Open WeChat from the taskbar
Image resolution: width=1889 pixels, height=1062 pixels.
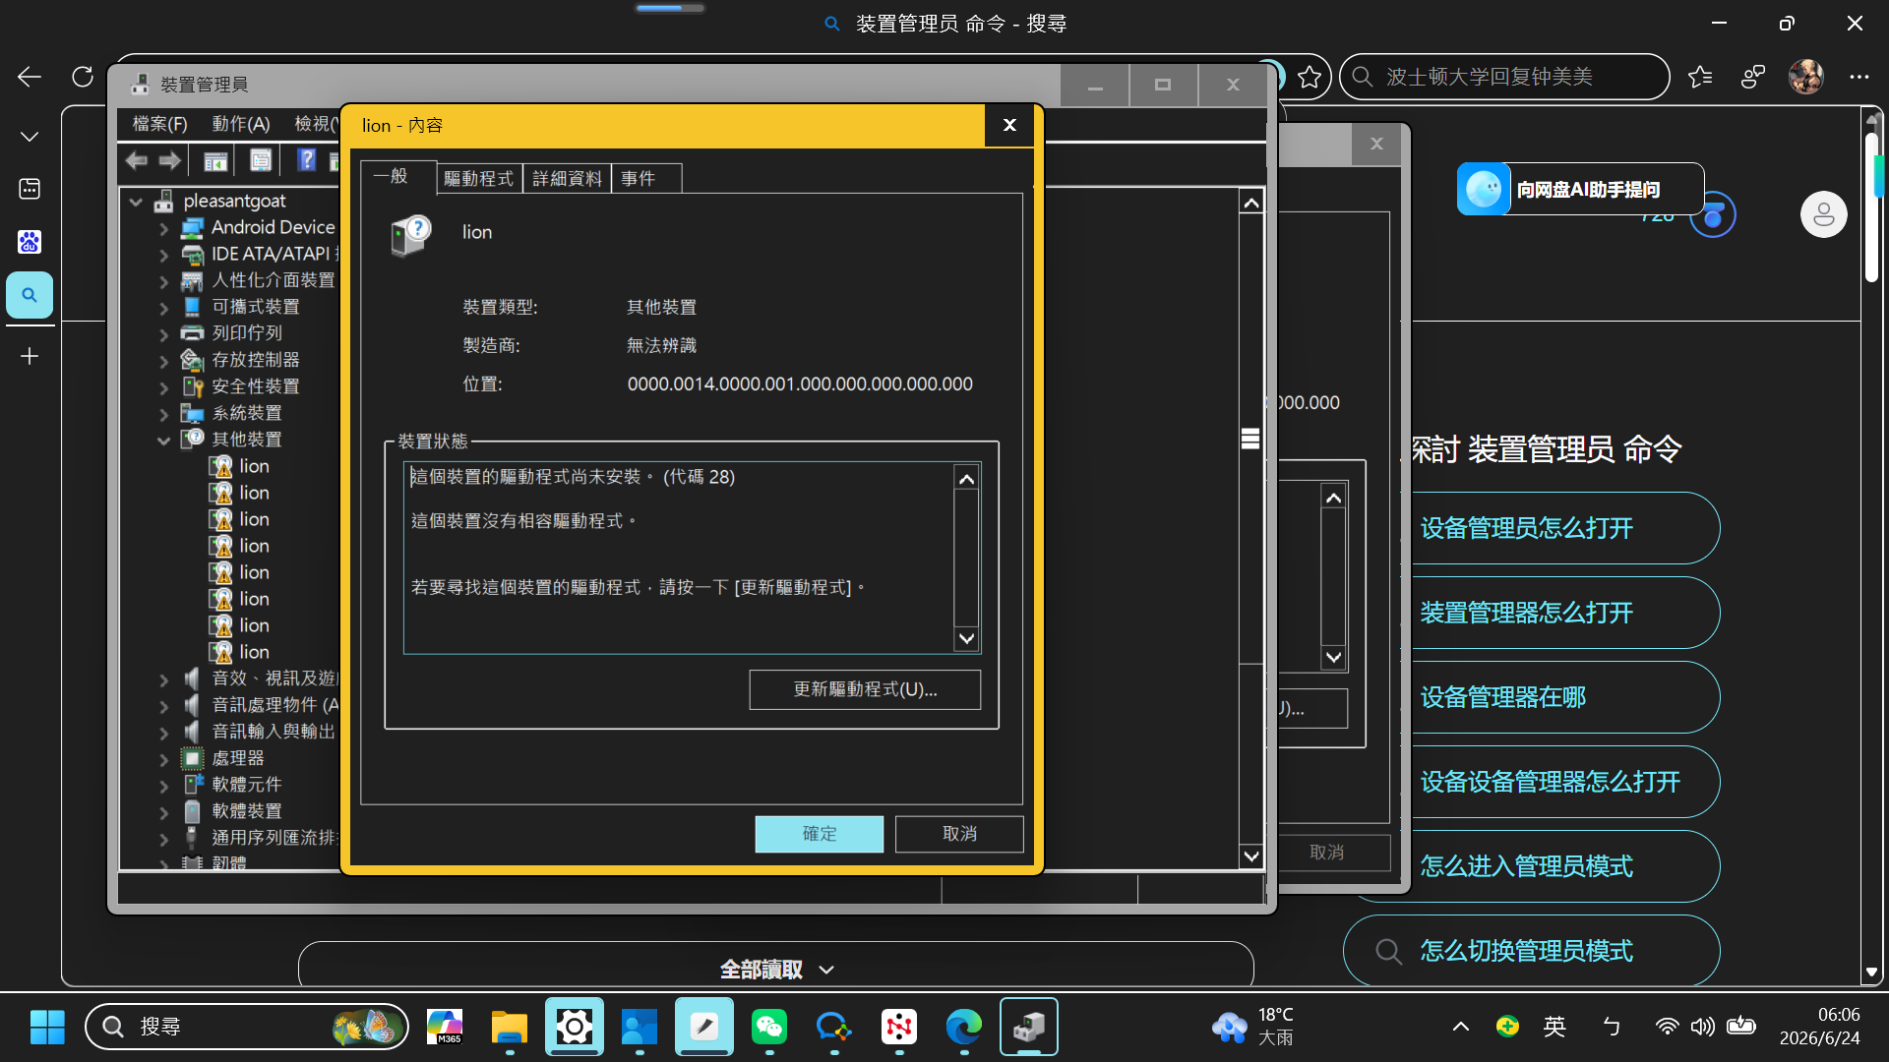tap(769, 1027)
